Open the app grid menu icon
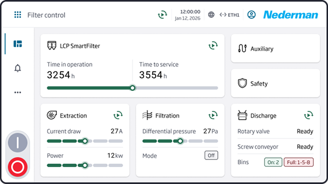Viewport: 328px width, 184px height. click(17, 15)
